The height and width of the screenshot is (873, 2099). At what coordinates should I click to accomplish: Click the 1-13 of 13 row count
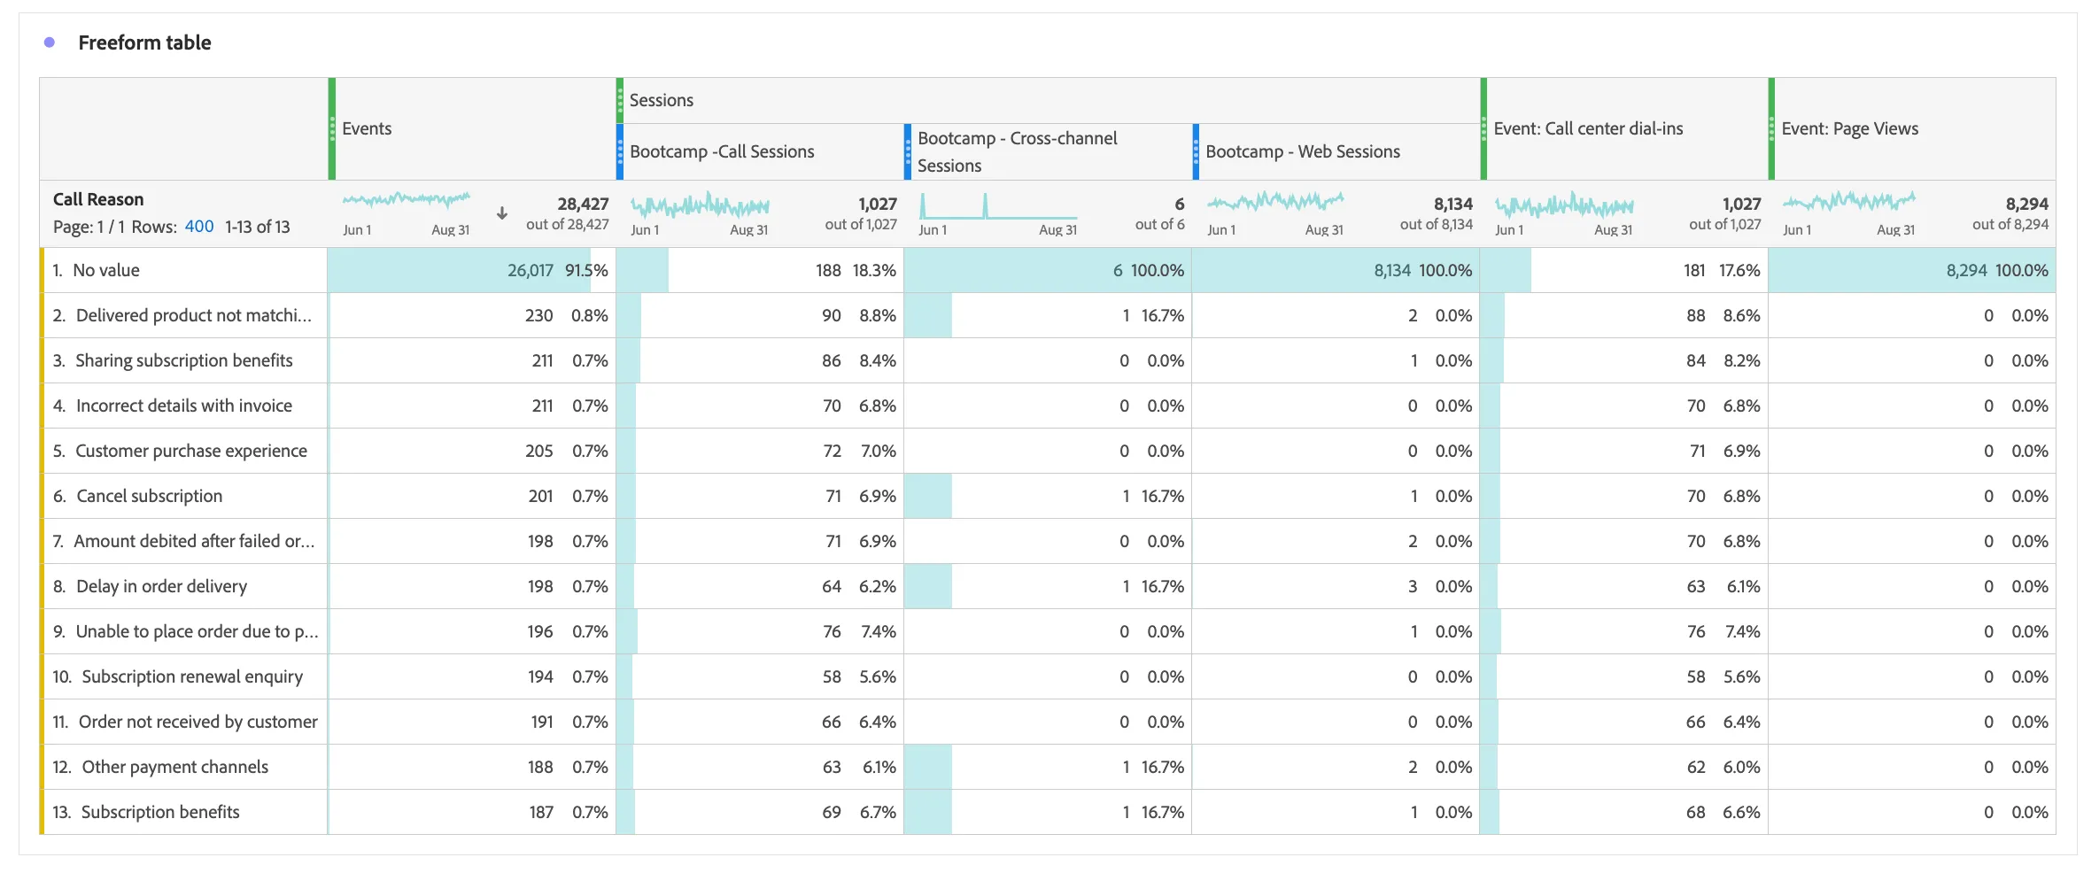point(258,227)
